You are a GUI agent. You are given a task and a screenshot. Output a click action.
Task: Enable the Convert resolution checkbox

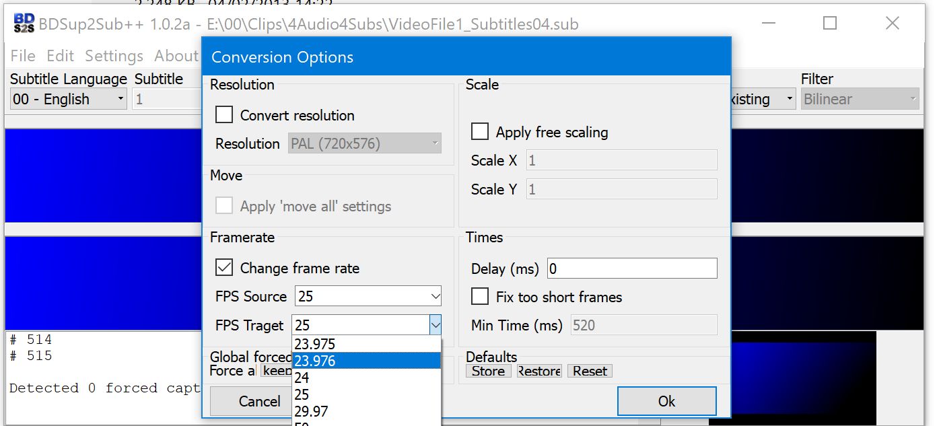(224, 115)
